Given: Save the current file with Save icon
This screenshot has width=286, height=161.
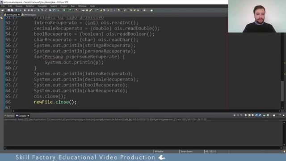Looking at the screenshot, I should (x=9, y=10).
